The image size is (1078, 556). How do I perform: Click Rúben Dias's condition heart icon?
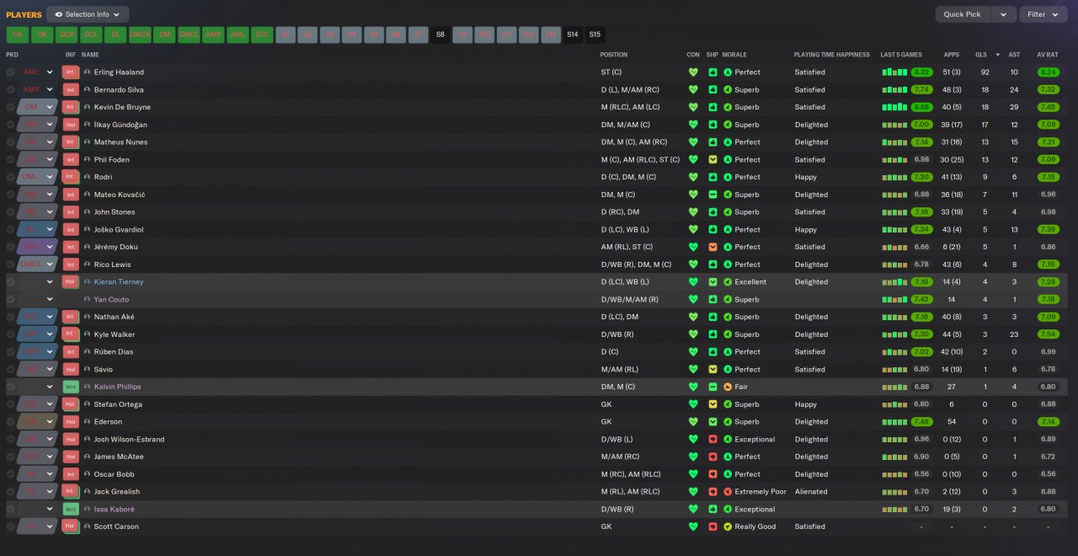(693, 352)
